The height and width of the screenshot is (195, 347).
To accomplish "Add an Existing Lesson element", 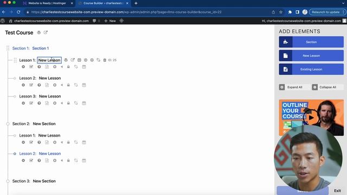I will (311, 69).
